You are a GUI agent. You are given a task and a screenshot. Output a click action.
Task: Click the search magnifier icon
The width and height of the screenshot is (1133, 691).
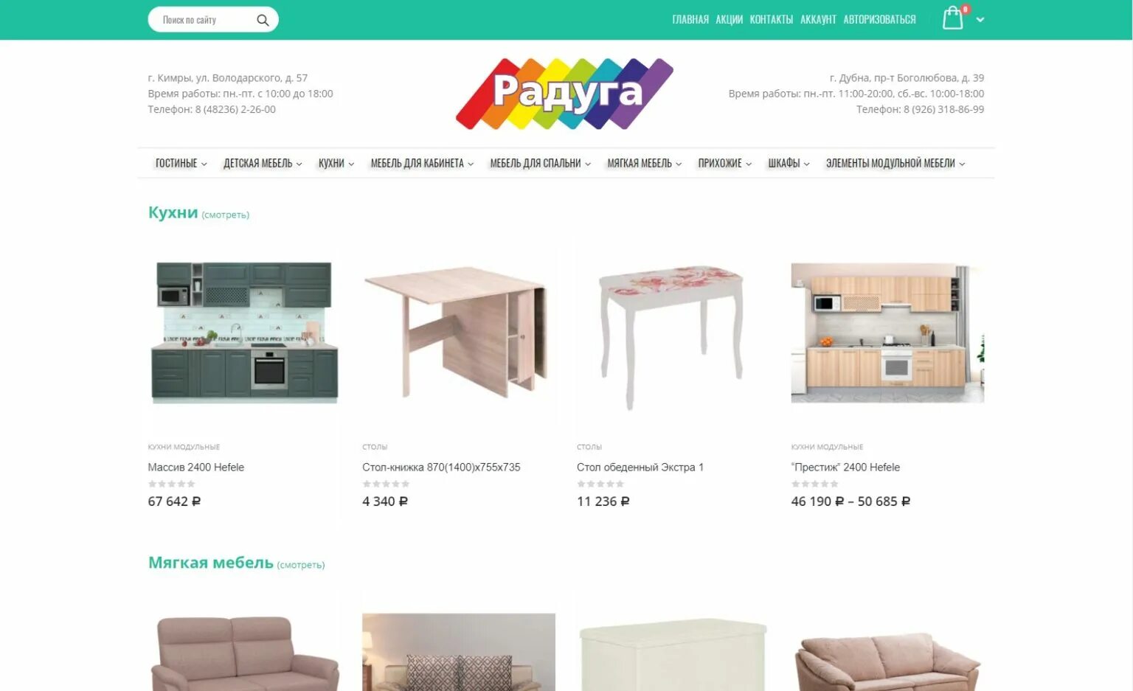tap(262, 20)
